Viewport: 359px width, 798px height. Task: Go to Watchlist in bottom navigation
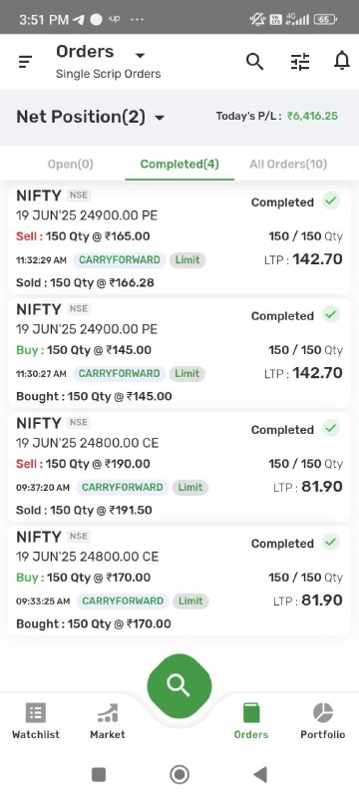tap(36, 721)
